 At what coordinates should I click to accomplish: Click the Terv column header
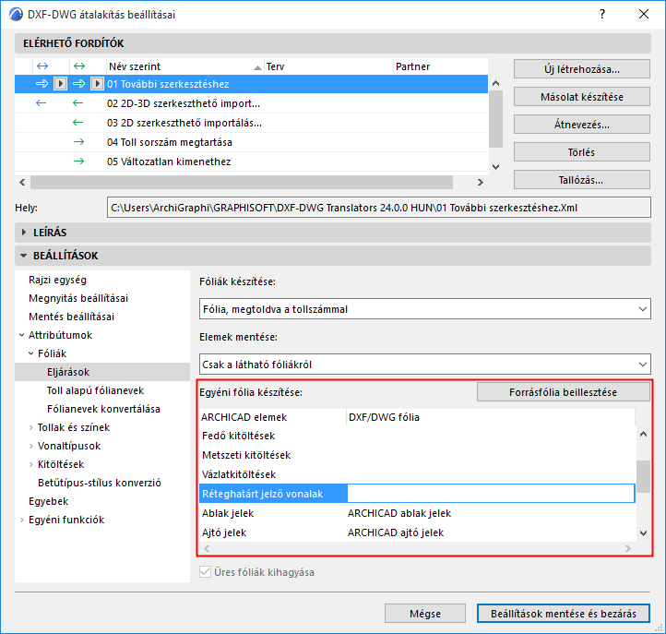tap(328, 66)
